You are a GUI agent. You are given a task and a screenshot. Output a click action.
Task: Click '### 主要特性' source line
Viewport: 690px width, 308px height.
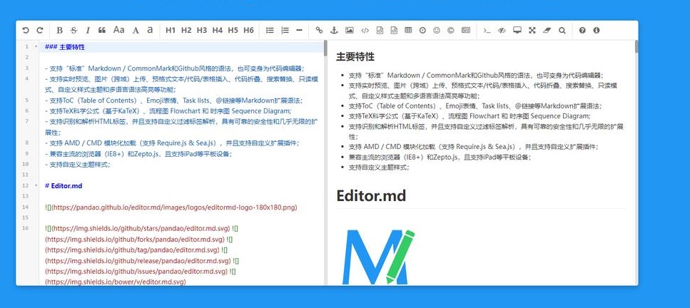pyautogui.click(x=65, y=47)
